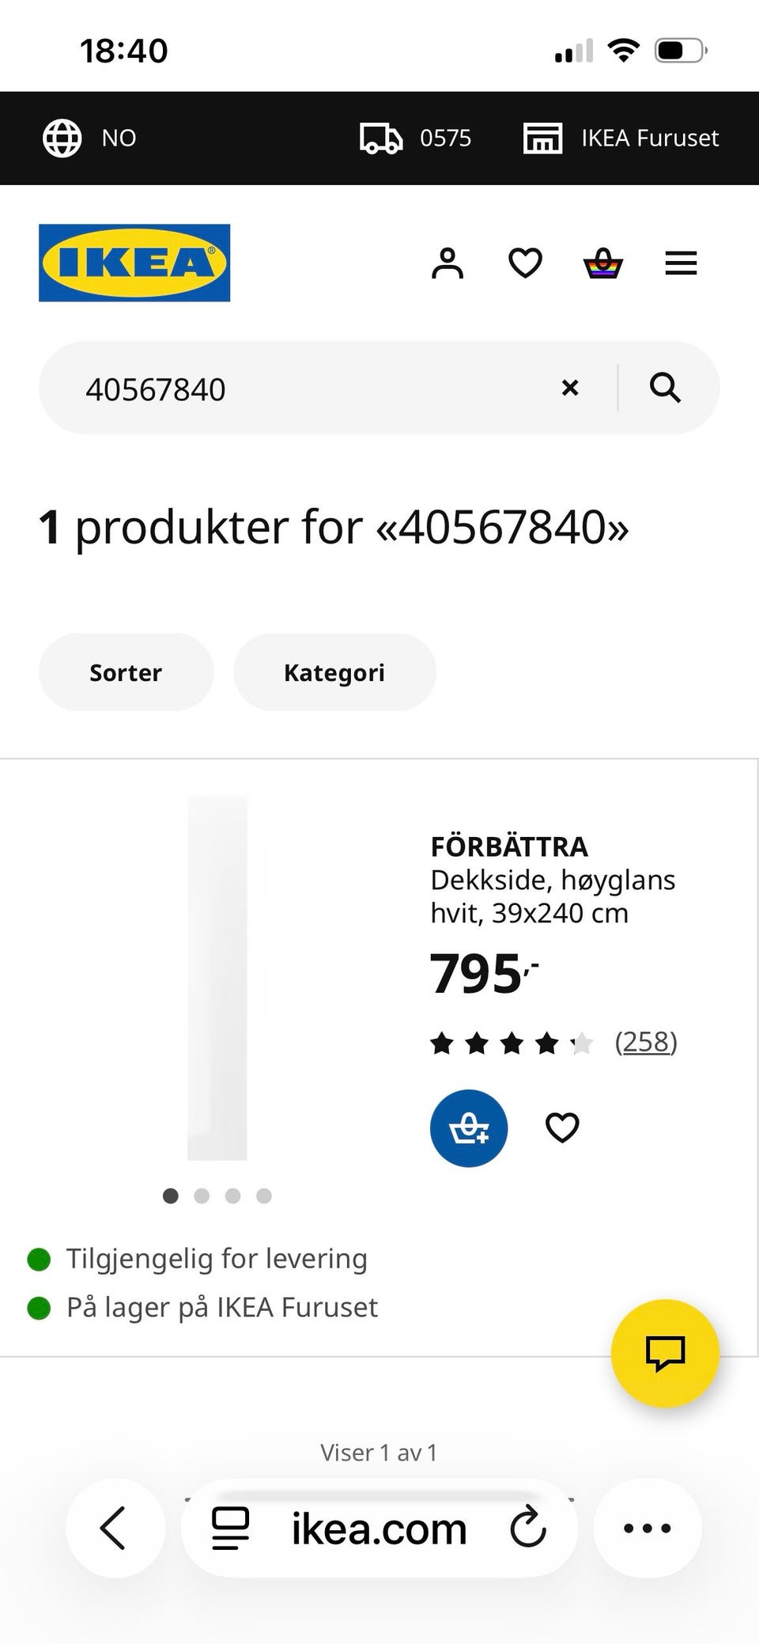Open the shopping basket icon in the header

(603, 263)
